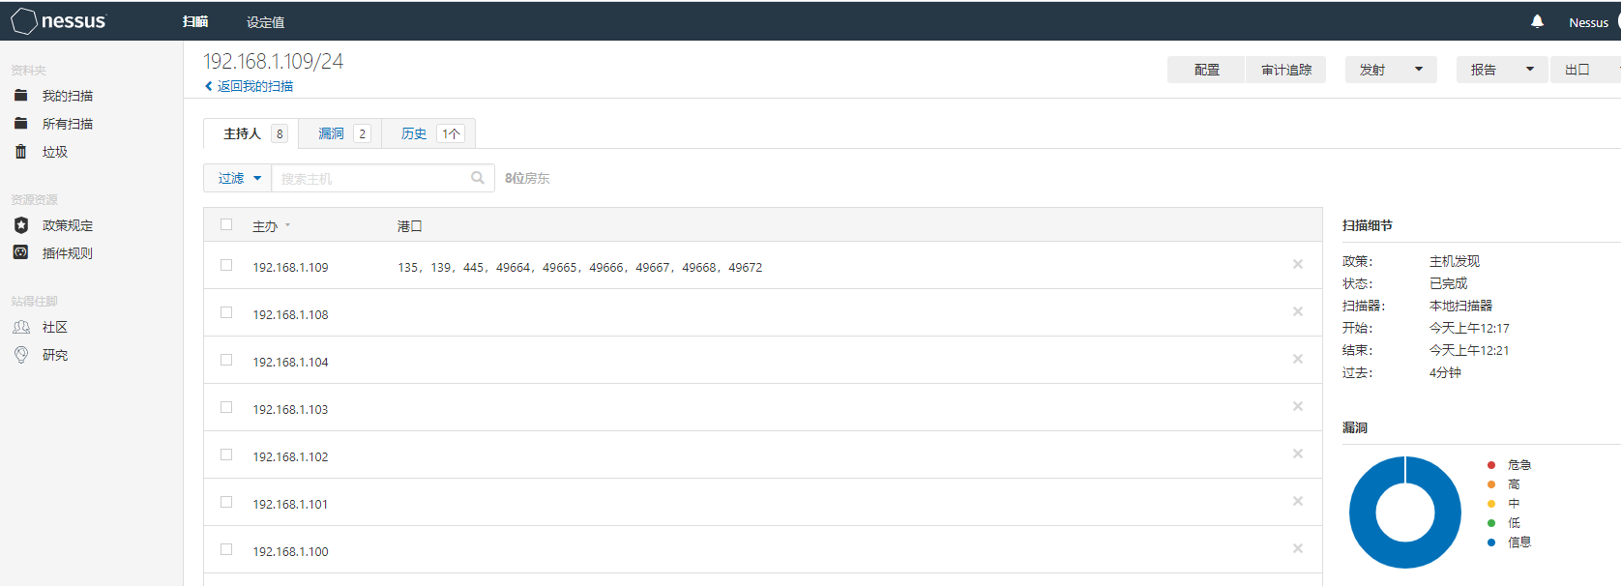Open host 192.168.1.101 row

(762, 502)
